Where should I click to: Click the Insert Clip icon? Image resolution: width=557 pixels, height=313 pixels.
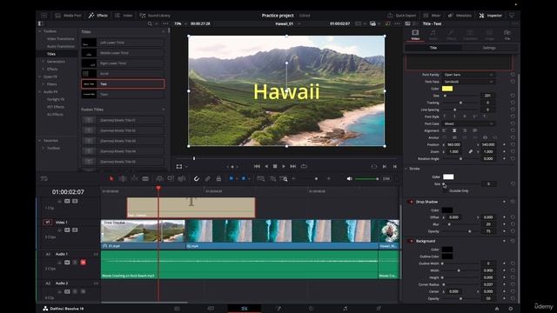159,178
